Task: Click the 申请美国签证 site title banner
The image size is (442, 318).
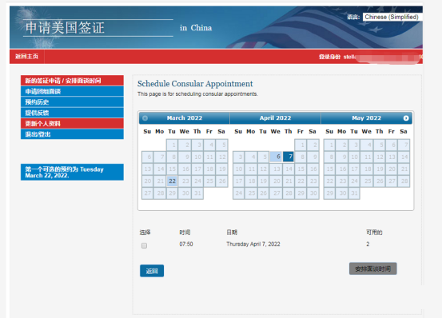Action: pyautogui.click(x=65, y=28)
